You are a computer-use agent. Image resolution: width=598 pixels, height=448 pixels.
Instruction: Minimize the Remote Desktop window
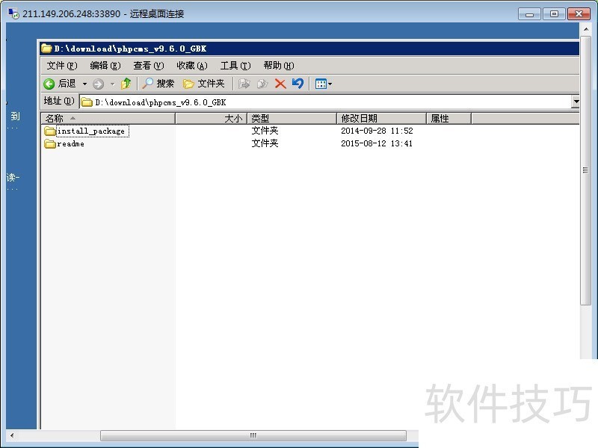pyautogui.click(x=529, y=14)
